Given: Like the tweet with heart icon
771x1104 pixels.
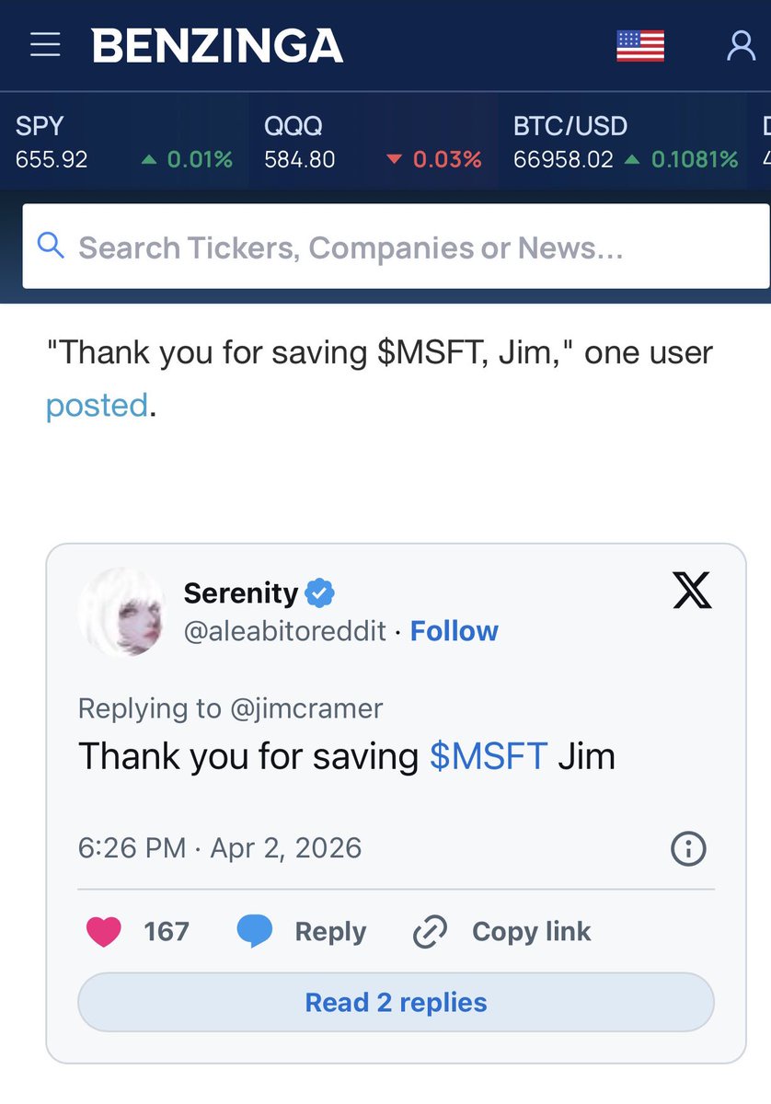Looking at the screenshot, I should pyautogui.click(x=103, y=932).
